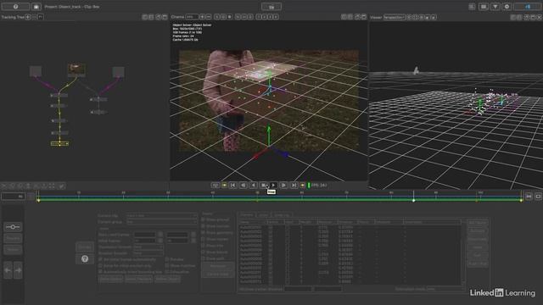Step forward one frame

tap(283, 186)
